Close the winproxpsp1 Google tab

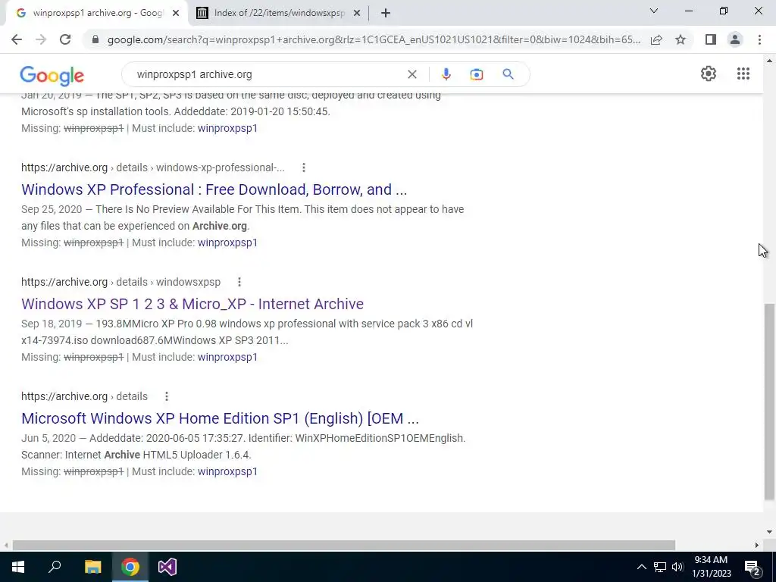tap(175, 14)
